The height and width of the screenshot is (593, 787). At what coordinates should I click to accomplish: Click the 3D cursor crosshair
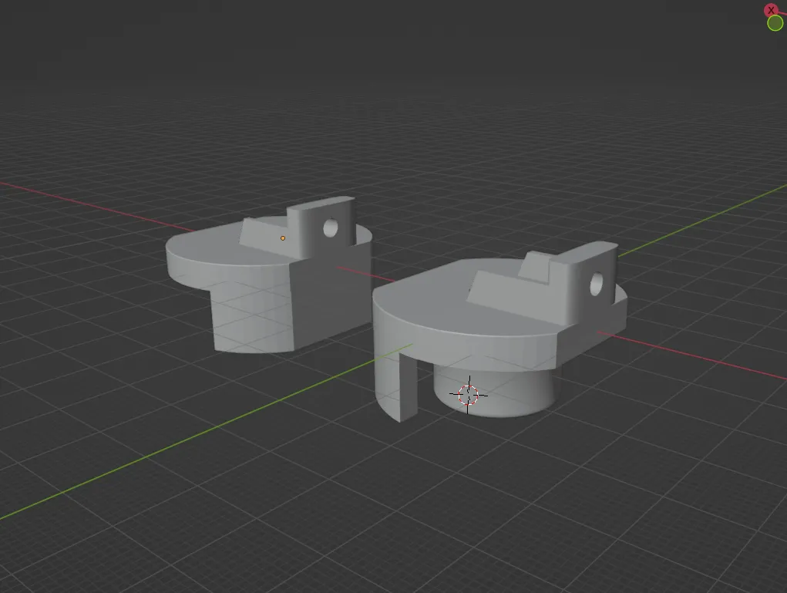click(x=469, y=395)
